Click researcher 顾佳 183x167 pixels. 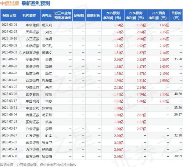tap(49, 74)
